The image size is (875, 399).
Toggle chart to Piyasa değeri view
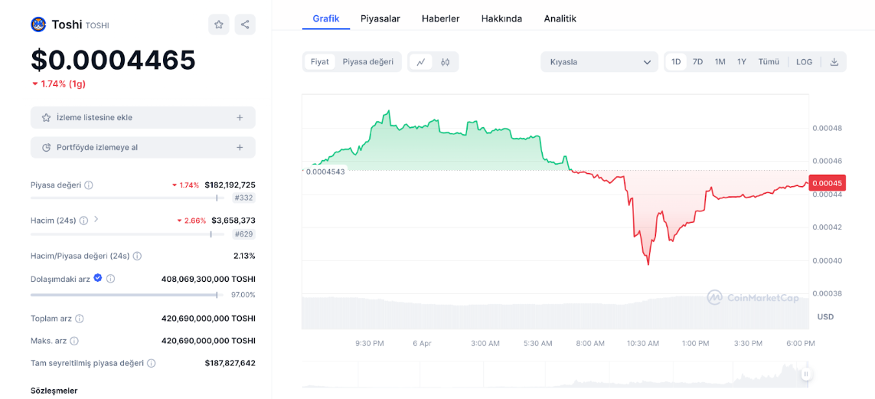pyautogui.click(x=367, y=62)
